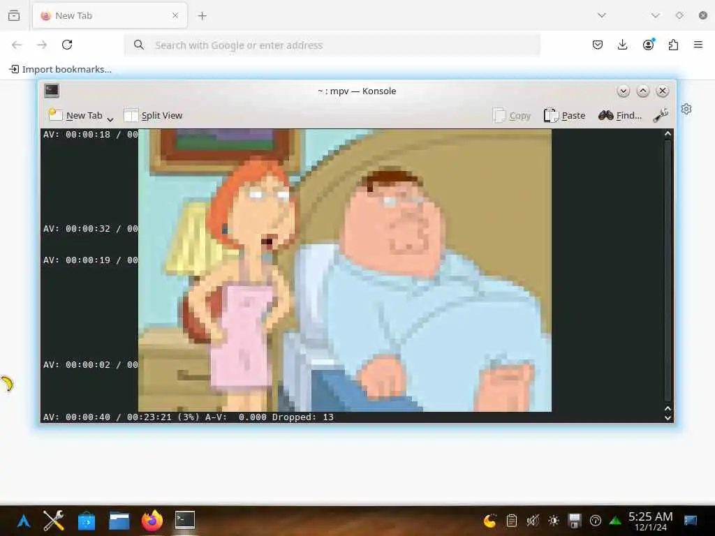Open Firefox view tab icon
This screenshot has height=536, width=715.
14,15
